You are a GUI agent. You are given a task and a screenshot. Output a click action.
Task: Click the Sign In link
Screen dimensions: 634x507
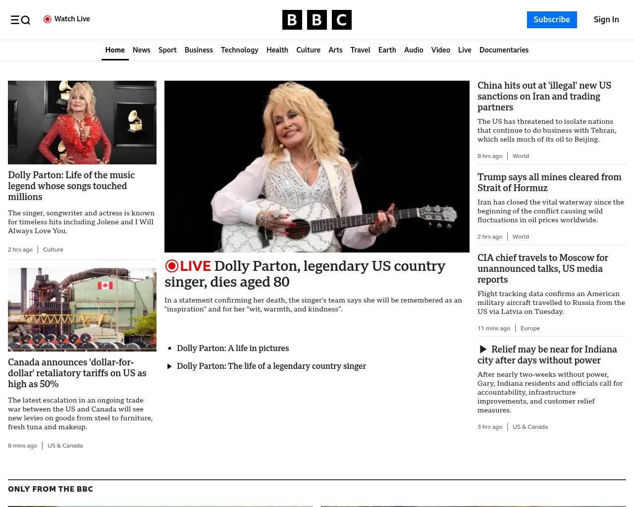coord(606,20)
